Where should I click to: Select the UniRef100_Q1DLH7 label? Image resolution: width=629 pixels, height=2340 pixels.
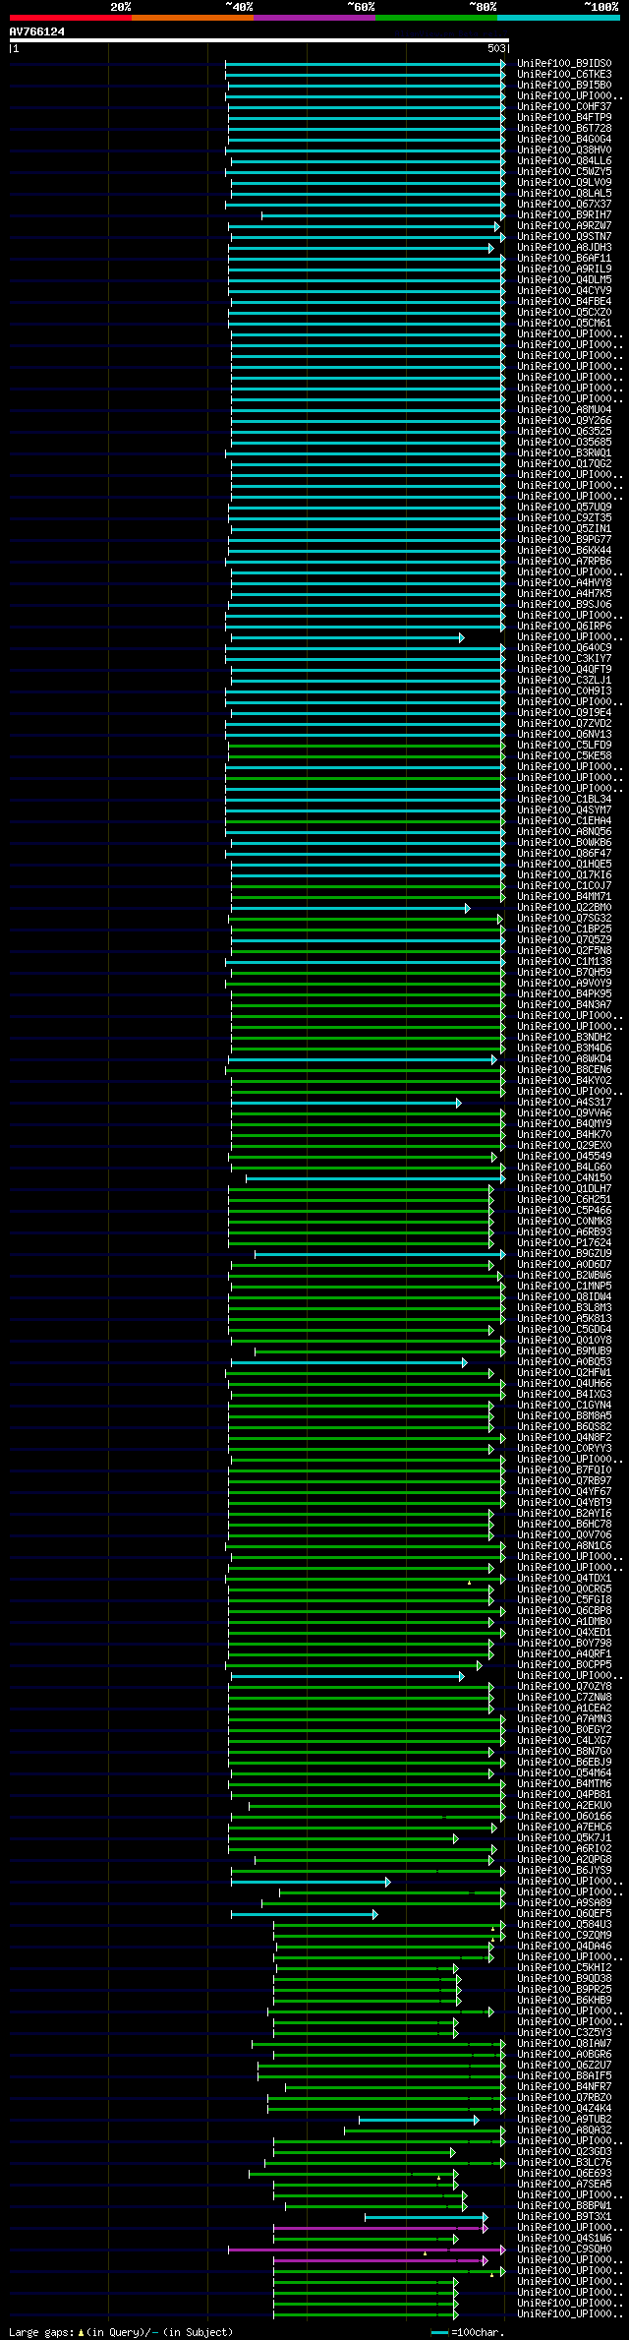point(564,1188)
